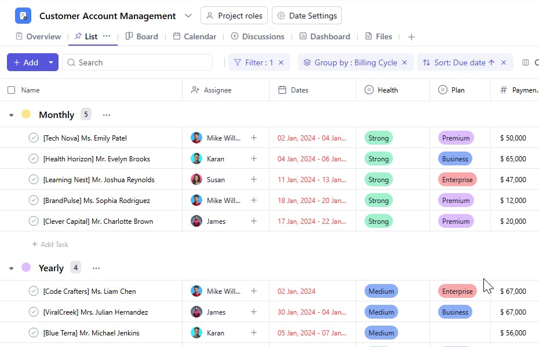Switch to the Board tab

coord(141,36)
